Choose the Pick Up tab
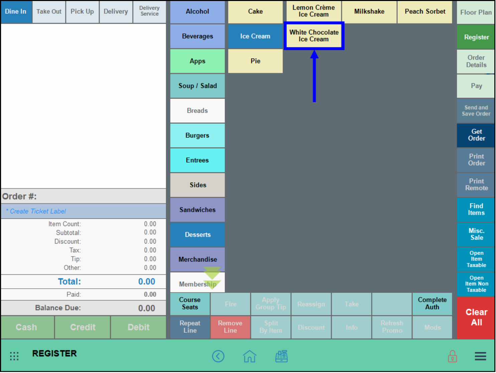The image size is (496, 373). (x=82, y=12)
